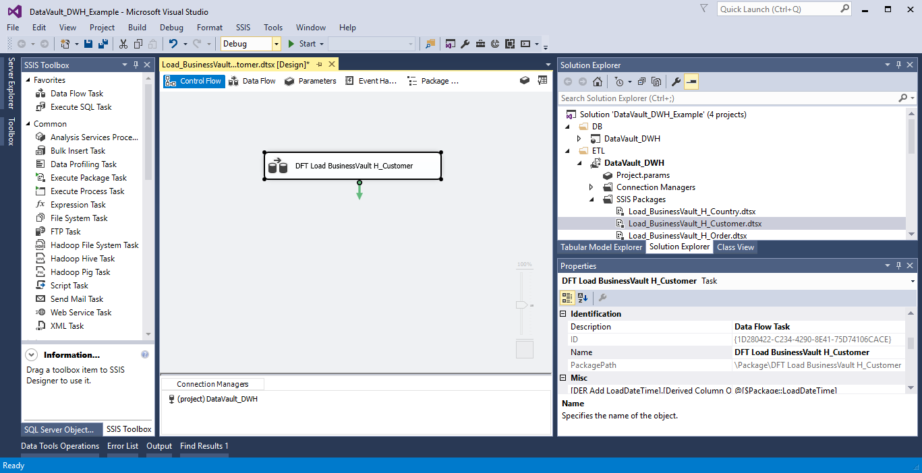The height and width of the screenshot is (473, 922).
Task: Collapse the Common group in the toolbox
Action: click(28, 124)
